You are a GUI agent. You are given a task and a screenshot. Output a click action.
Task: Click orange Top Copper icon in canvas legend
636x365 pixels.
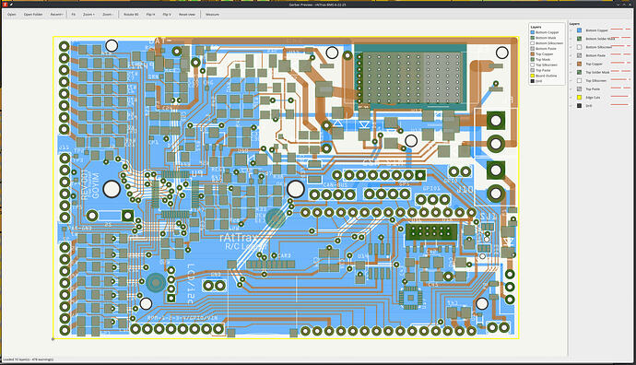click(533, 54)
